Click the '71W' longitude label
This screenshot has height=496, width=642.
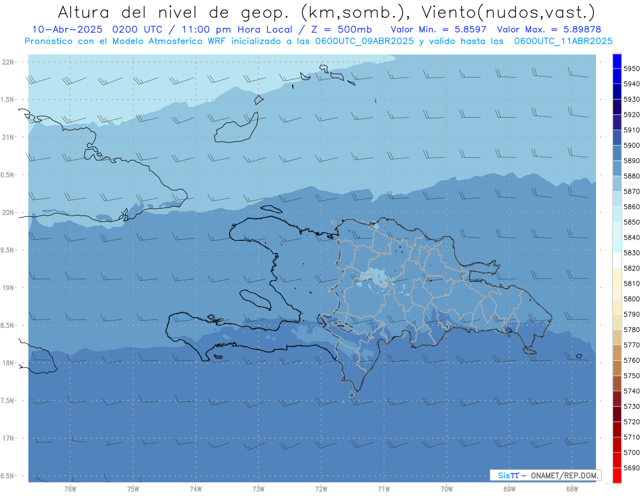tap(384, 489)
